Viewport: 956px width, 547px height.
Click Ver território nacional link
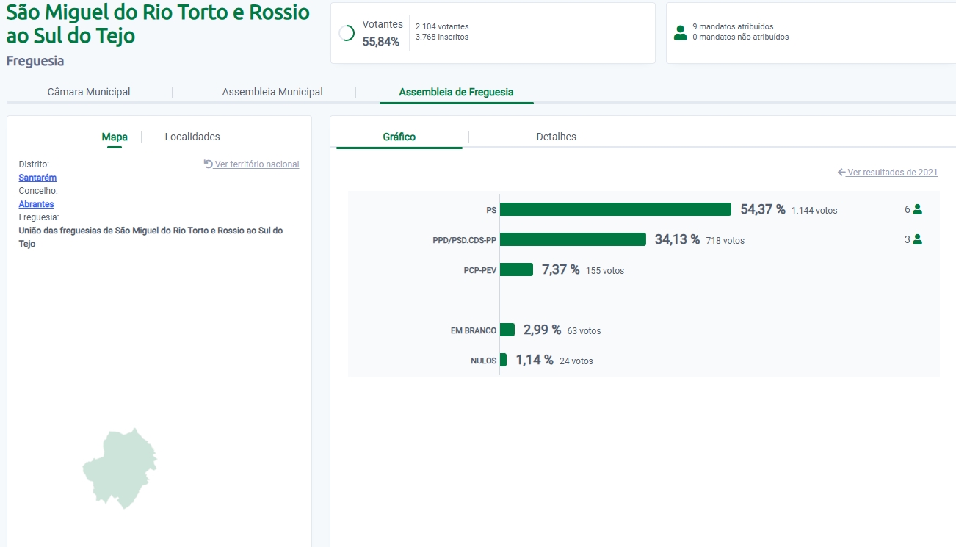click(x=257, y=164)
